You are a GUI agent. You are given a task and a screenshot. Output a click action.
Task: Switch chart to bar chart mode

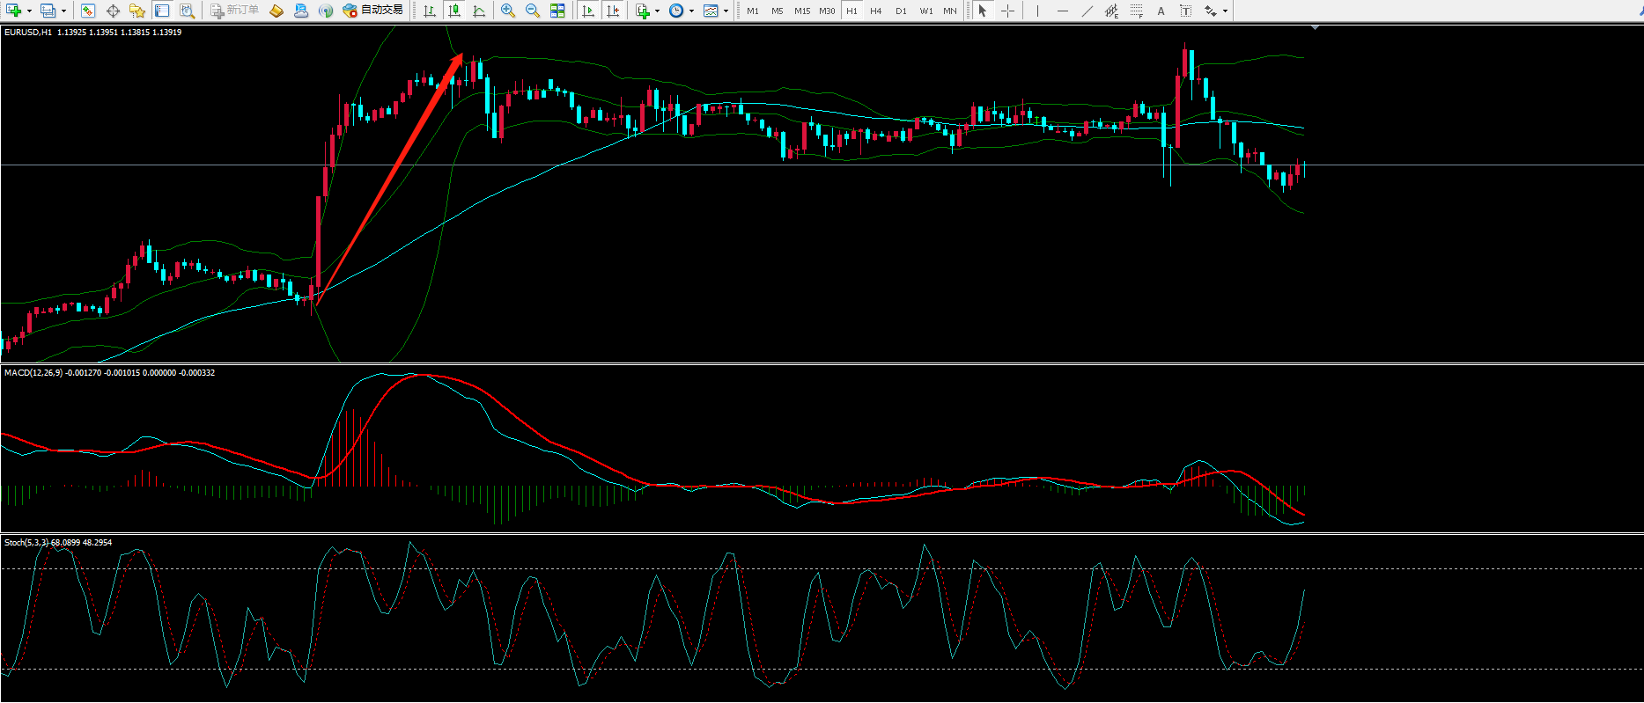(x=430, y=11)
